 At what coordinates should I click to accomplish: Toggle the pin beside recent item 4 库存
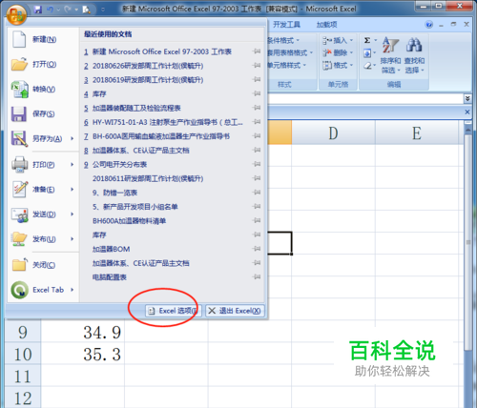pyautogui.click(x=257, y=93)
